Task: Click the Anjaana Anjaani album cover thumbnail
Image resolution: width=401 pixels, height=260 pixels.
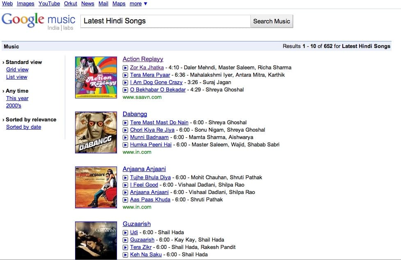Action: pos(96,187)
